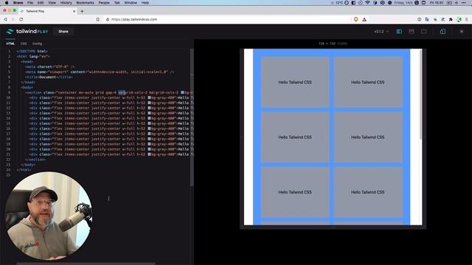Screen dimensions: 472x265
Task: Open the File menu
Action: 30,3
